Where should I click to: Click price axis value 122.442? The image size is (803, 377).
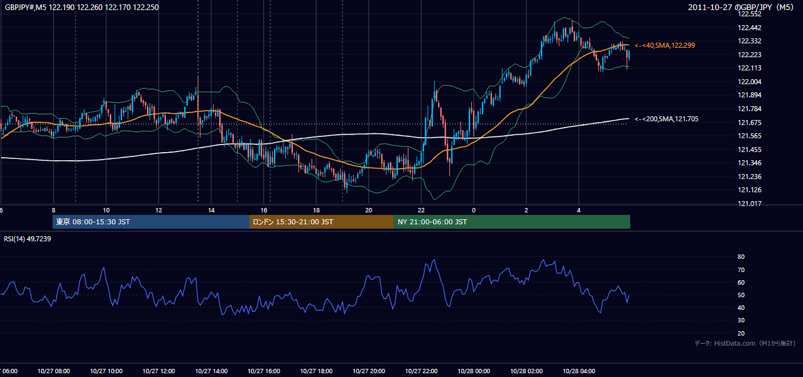tap(749, 28)
